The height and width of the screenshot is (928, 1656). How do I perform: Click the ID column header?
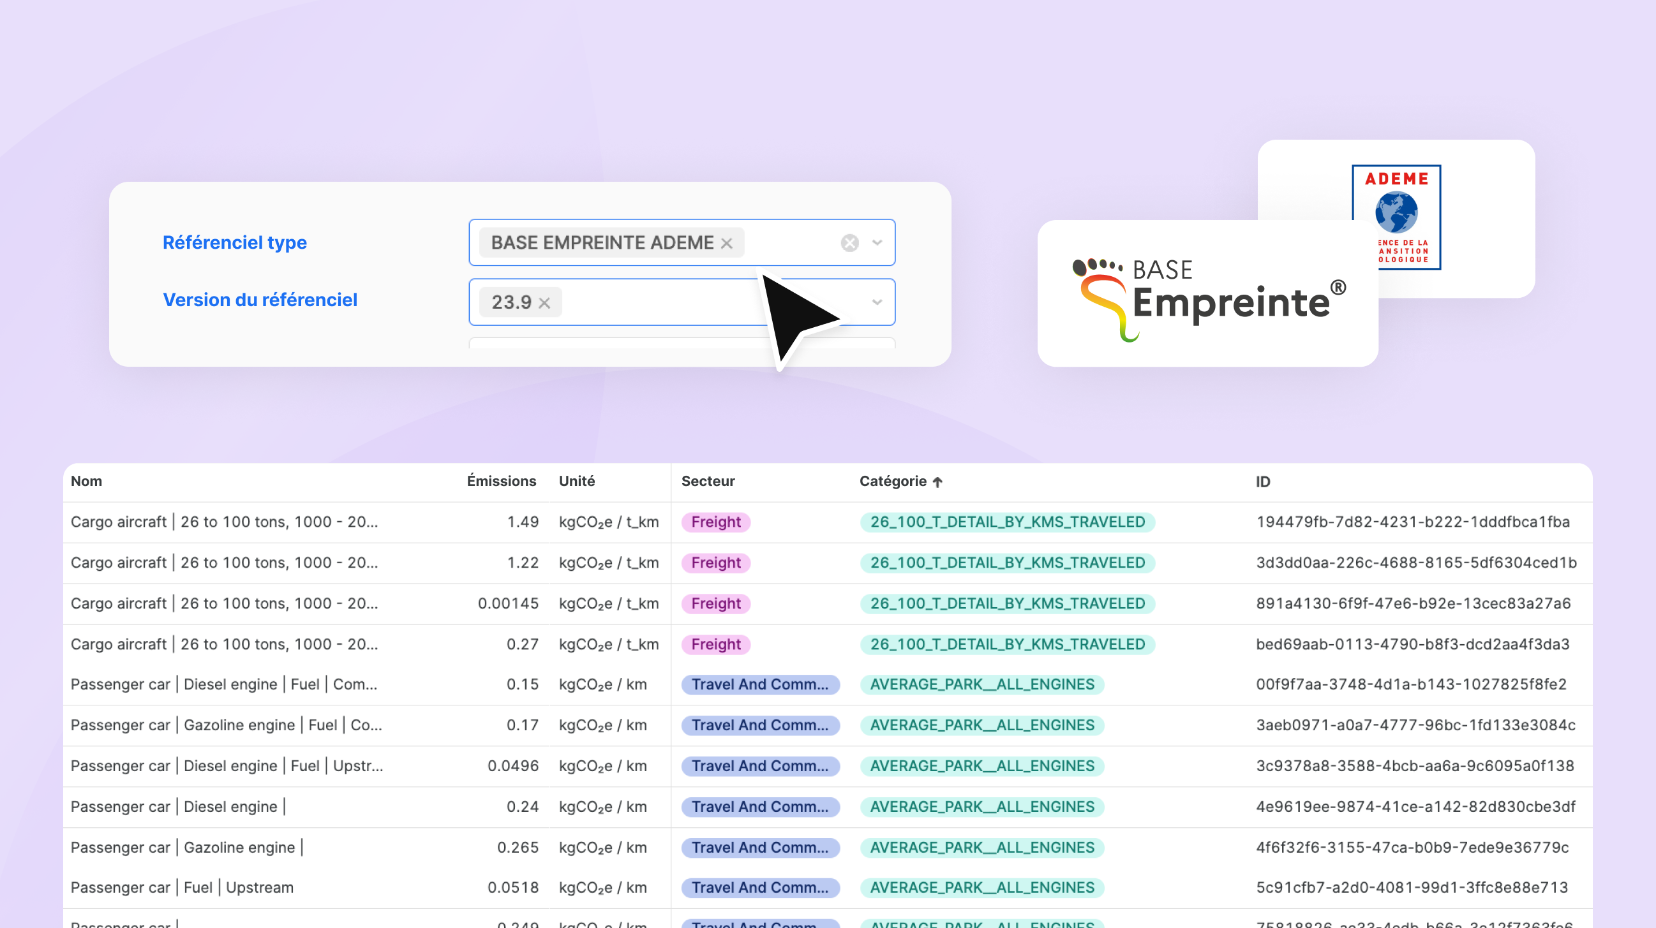(x=1262, y=482)
